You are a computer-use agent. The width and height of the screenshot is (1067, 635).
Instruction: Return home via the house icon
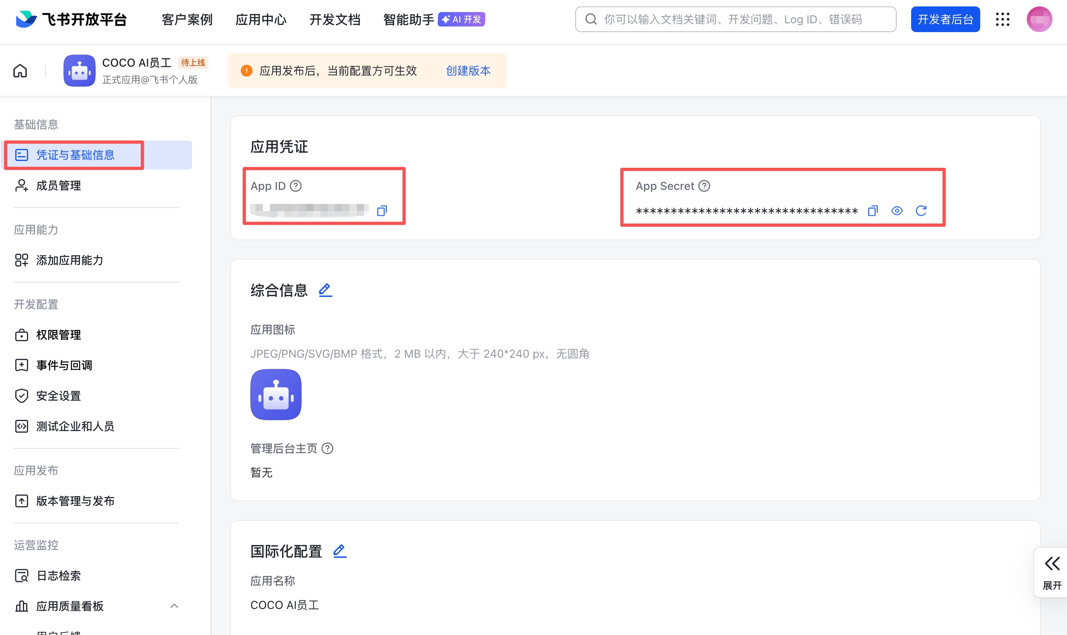pyautogui.click(x=20, y=71)
